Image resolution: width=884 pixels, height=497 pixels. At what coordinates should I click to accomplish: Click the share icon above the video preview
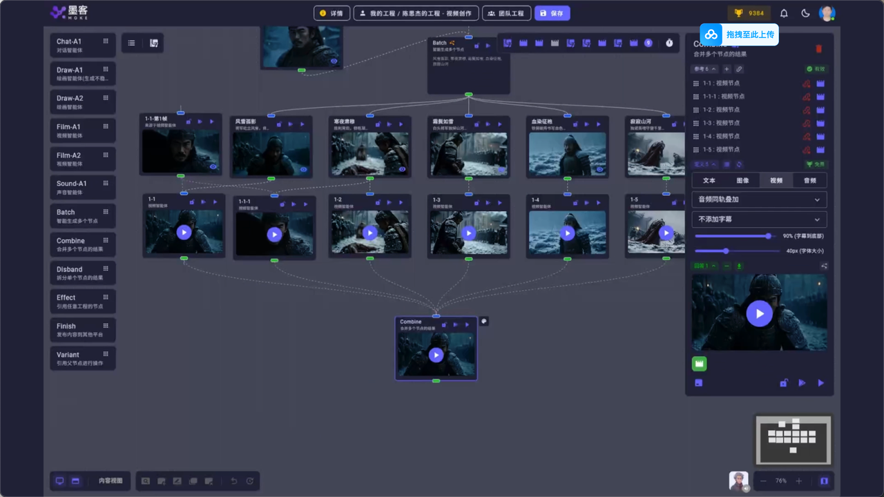[x=824, y=266]
